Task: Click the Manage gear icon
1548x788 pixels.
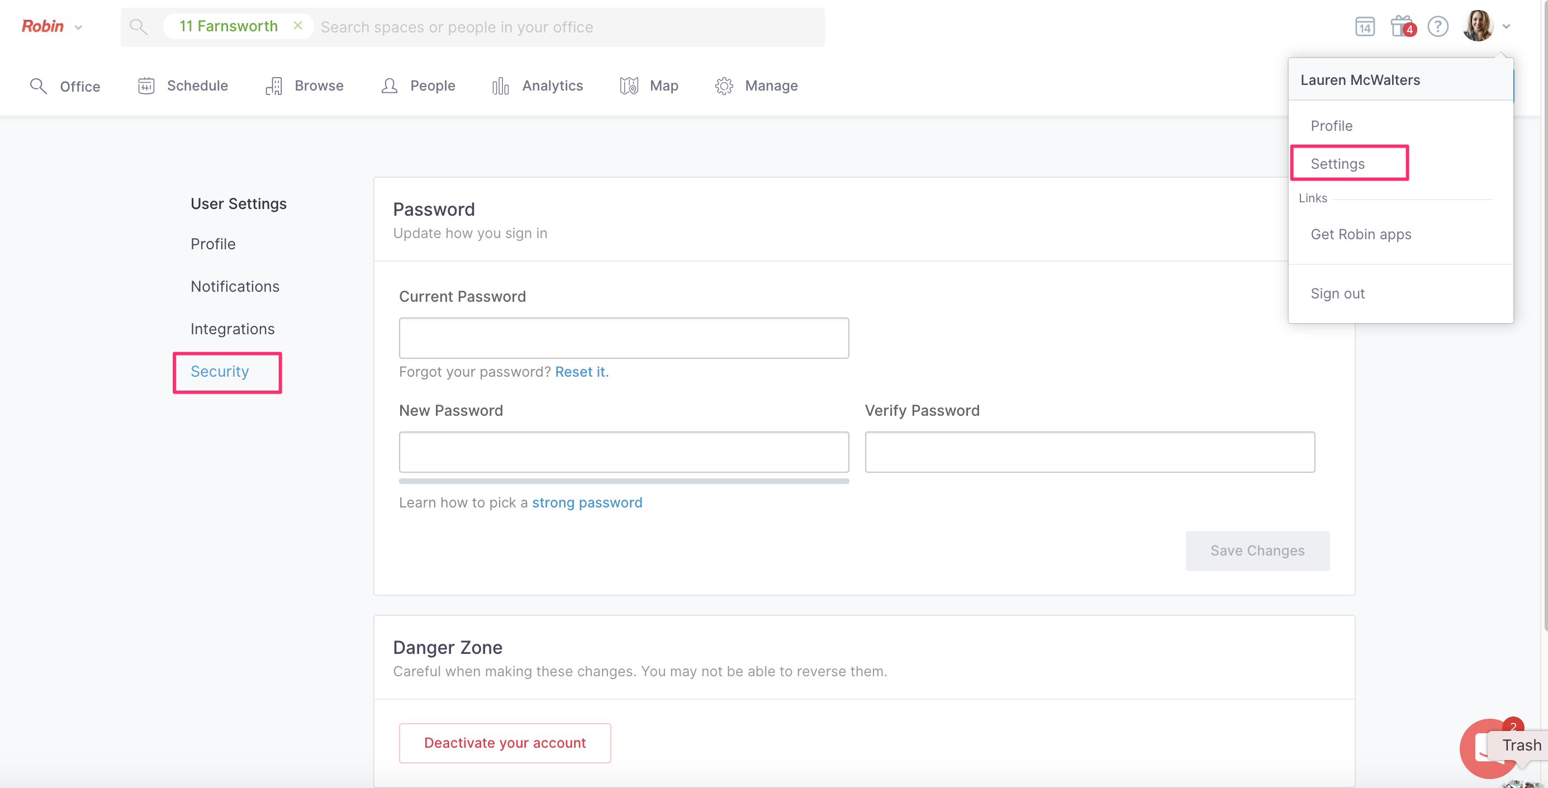Action: (724, 86)
